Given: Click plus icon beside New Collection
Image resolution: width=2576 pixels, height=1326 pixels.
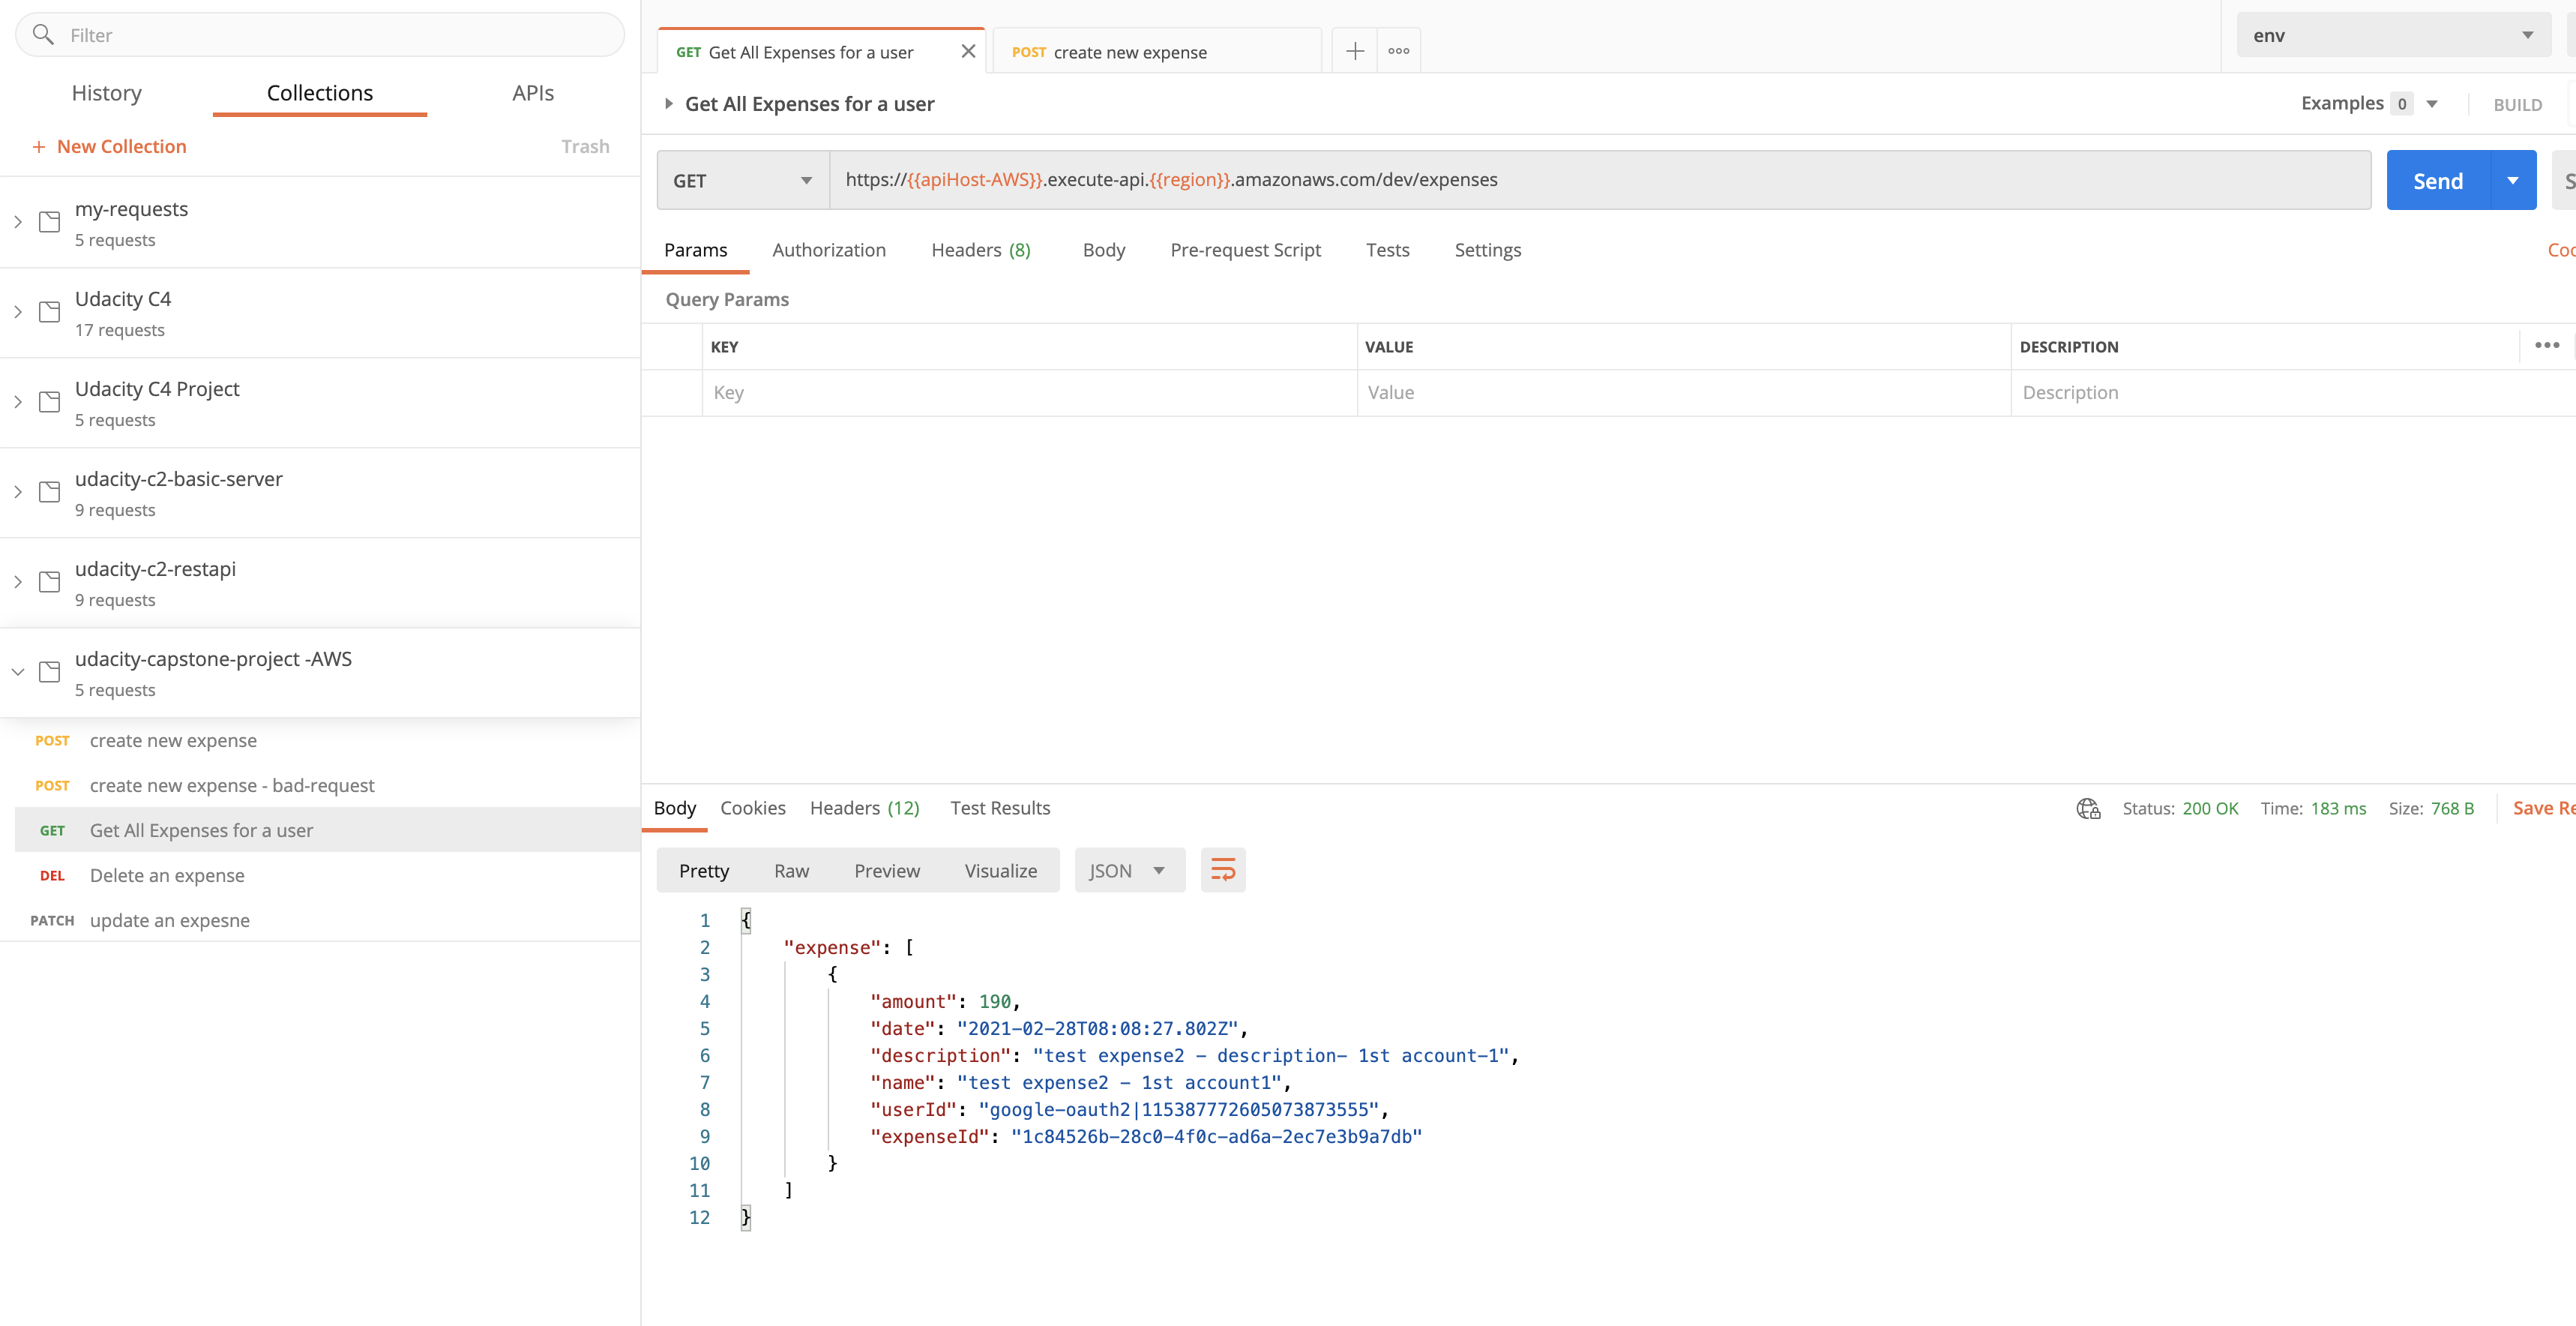Looking at the screenshot, I should 39,147.
